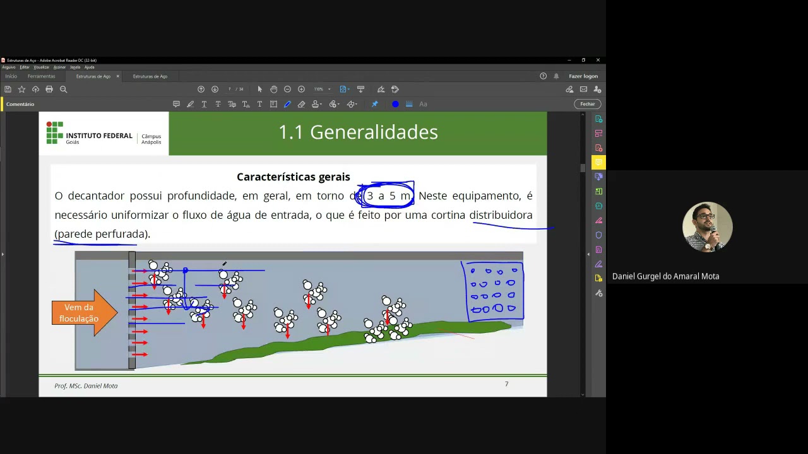Select the highlight text tool
Viewport: 808px width, 454px height.
coord(190,104)
